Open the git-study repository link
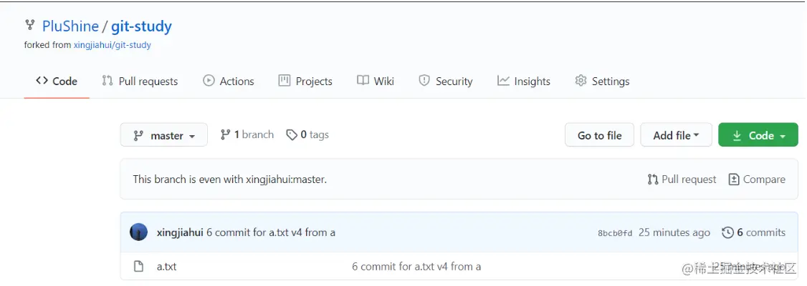The height and width of the screenshot is (286, 807). pyautogui.click(x=141, y=26)
